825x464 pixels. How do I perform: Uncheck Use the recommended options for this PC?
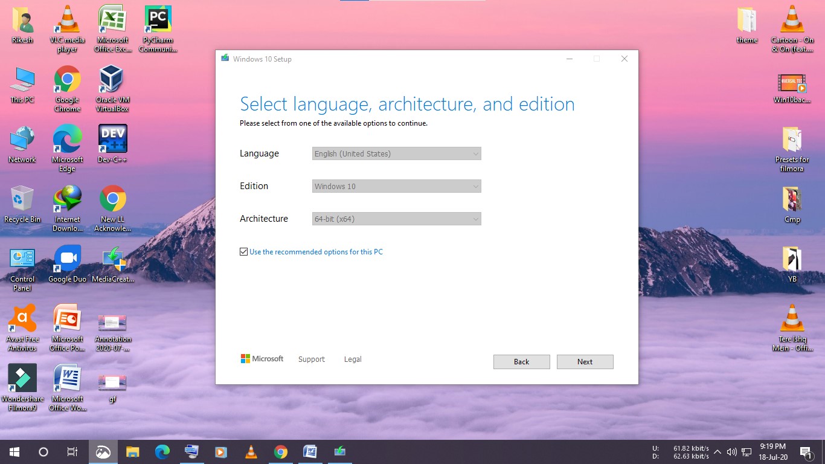point(243,251)
